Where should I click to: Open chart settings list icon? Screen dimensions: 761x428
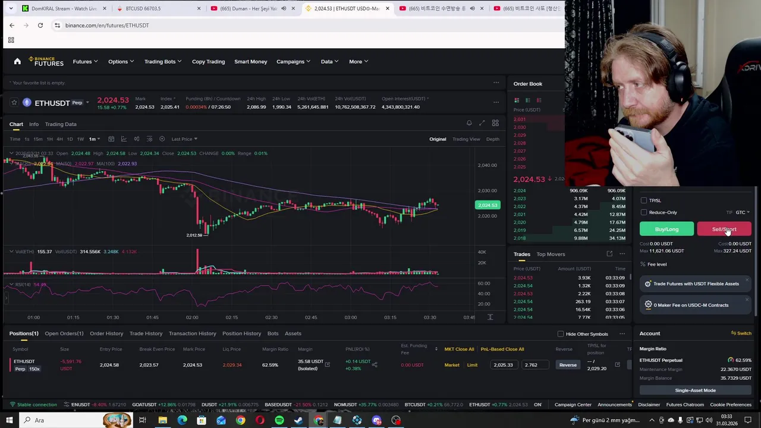click(149, 139)
